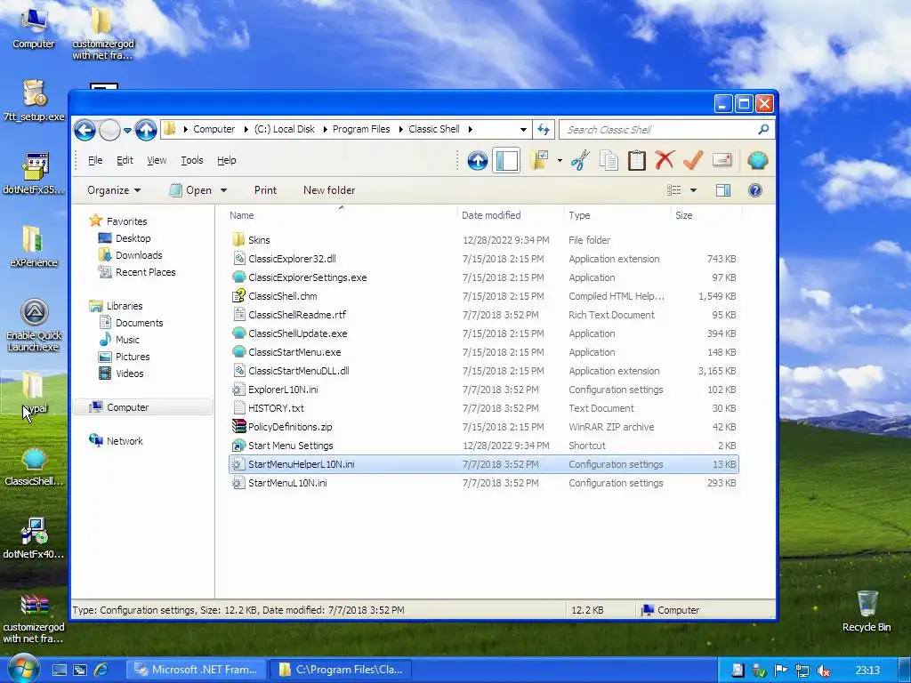Viewport: 911px width, 683px height.
Task: Click the Copy toolbar icon
Action: click(609, 160)
